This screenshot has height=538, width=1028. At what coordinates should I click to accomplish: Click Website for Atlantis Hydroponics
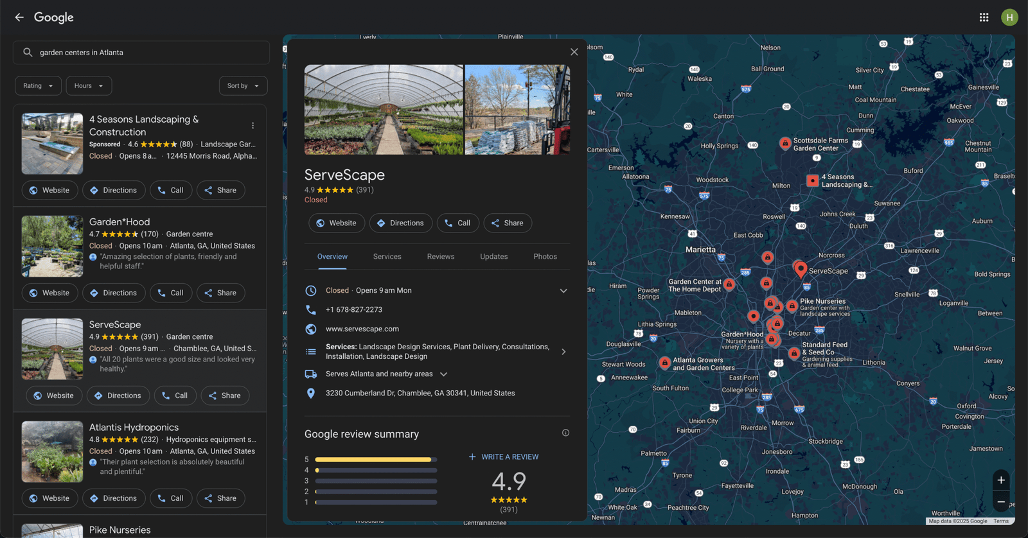coord(50,498)
